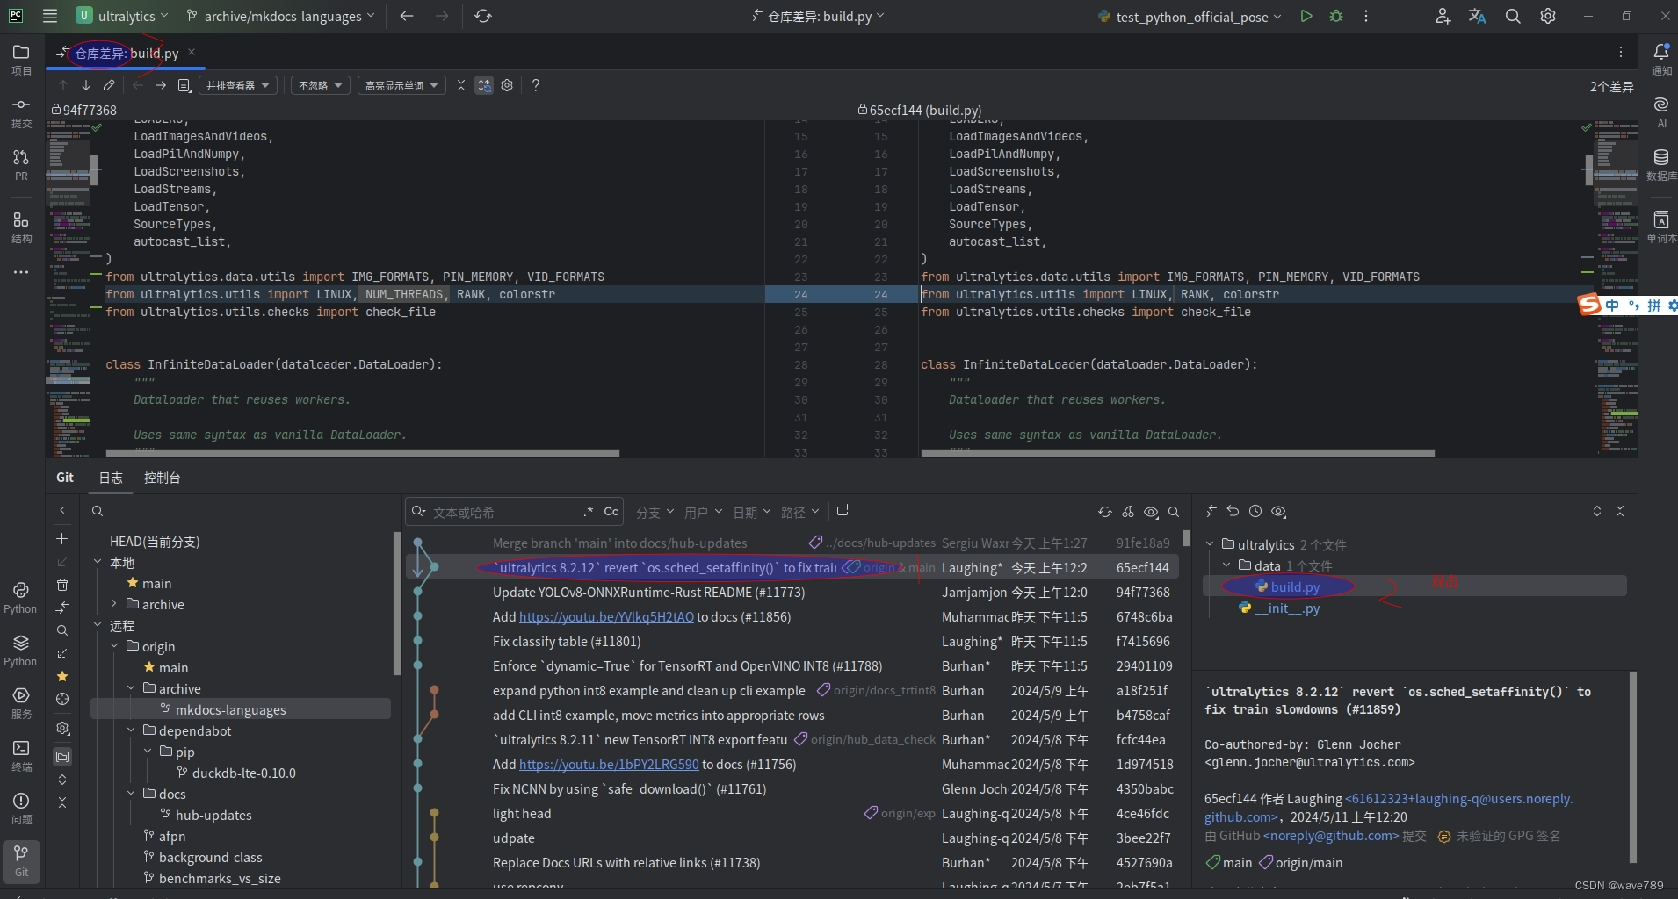The width and height of the screenshot is (1678, 899).
Task: Open youtu.be/1bPY2LRG590 link in commit log
Action: [x=609, y=765]
